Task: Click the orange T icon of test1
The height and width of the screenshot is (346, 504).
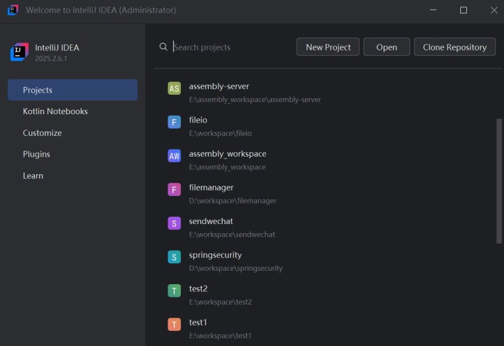Action: [x=174, y=325]
